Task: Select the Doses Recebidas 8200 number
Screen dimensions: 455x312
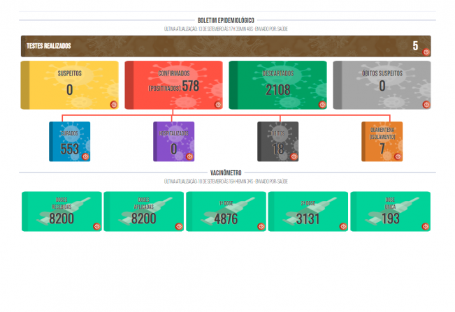Action: [62, 218]
